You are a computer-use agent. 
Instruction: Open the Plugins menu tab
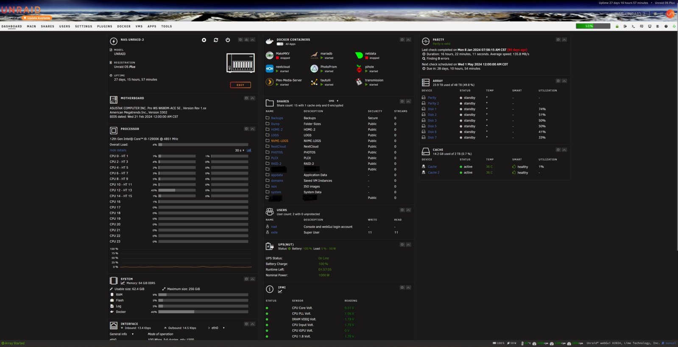pyautogui.click(x=105, y=26)
